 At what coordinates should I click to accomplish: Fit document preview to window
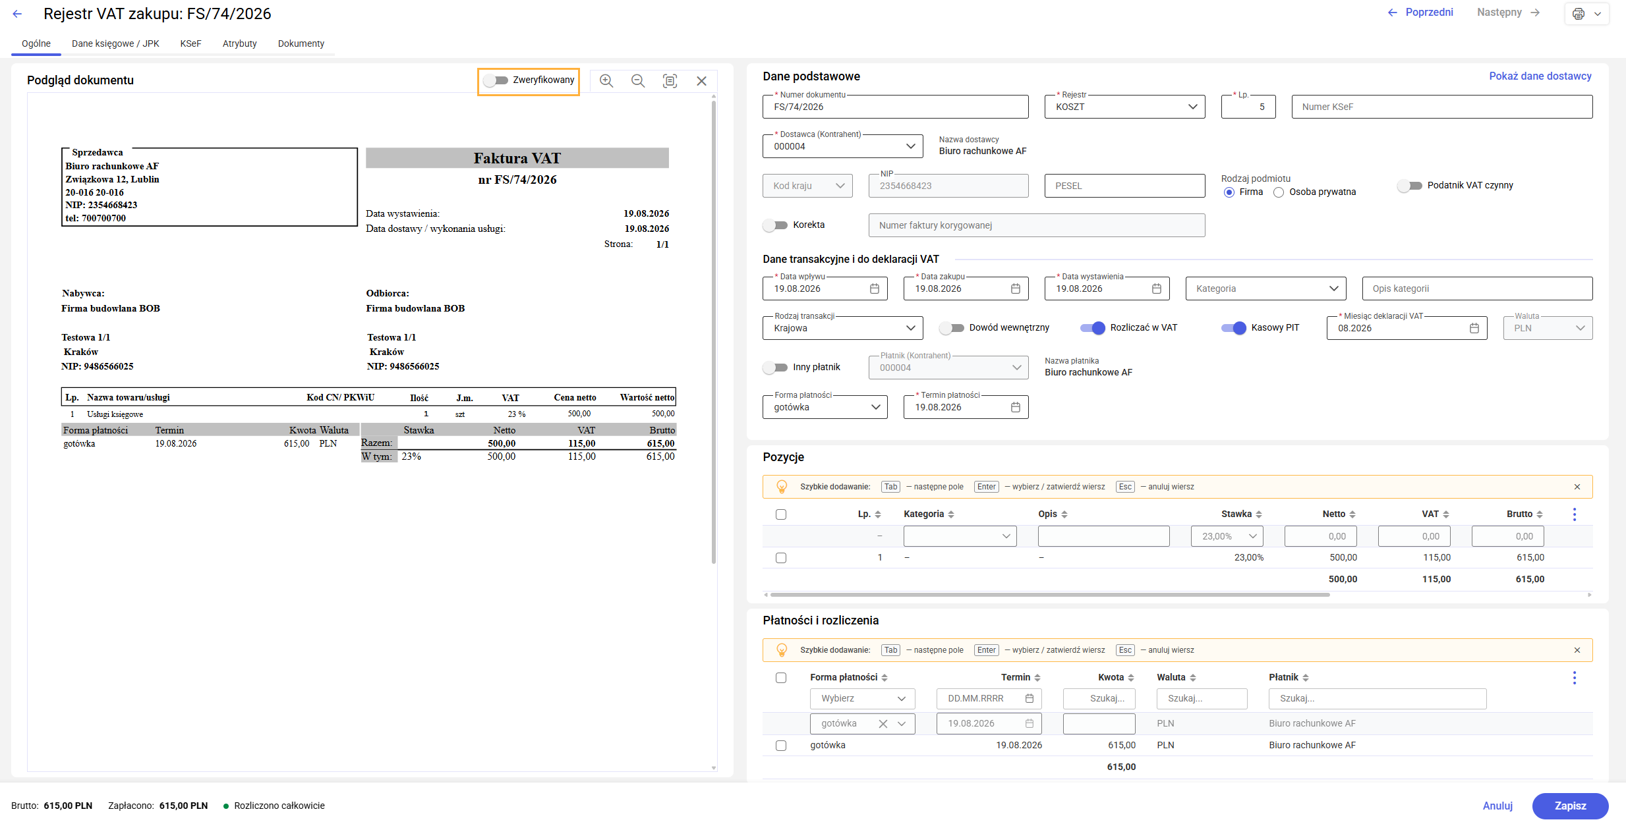click(670, 80)
